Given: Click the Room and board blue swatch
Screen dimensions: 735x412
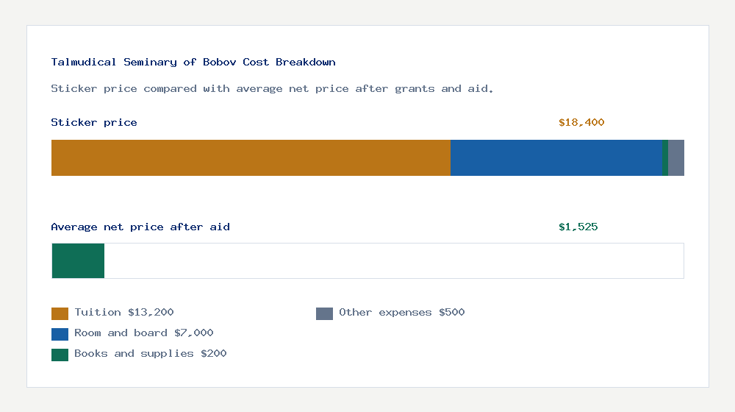Looking at the screenshot, I should (60, 334).
